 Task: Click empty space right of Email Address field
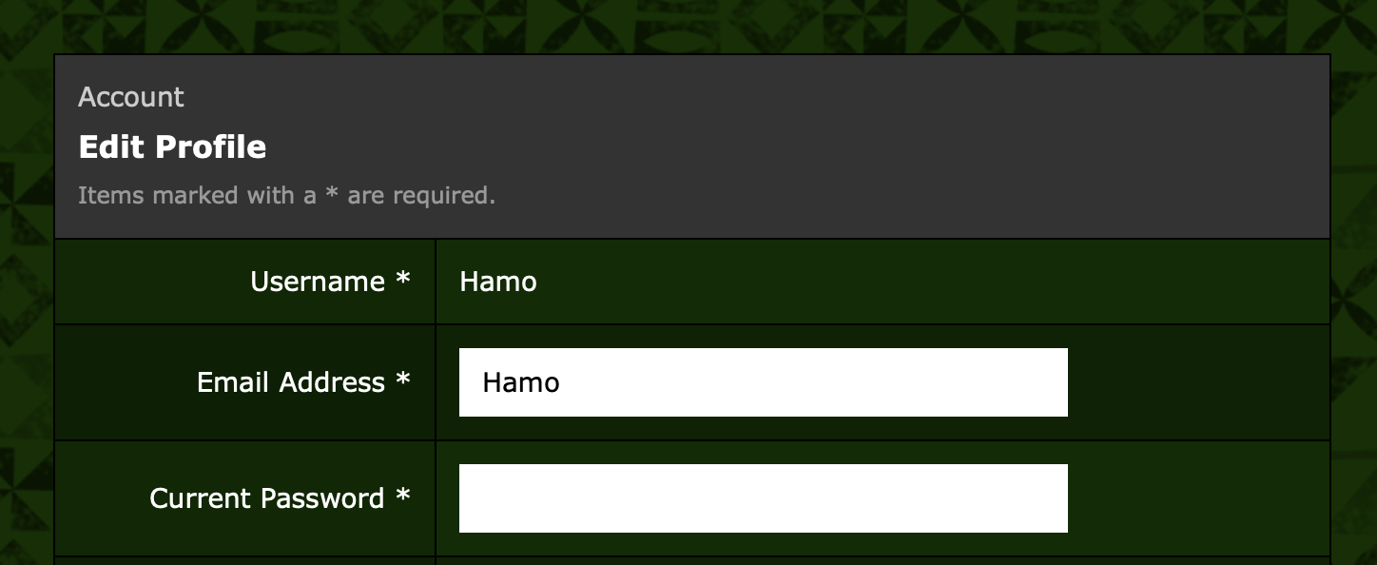(1198, 382)
